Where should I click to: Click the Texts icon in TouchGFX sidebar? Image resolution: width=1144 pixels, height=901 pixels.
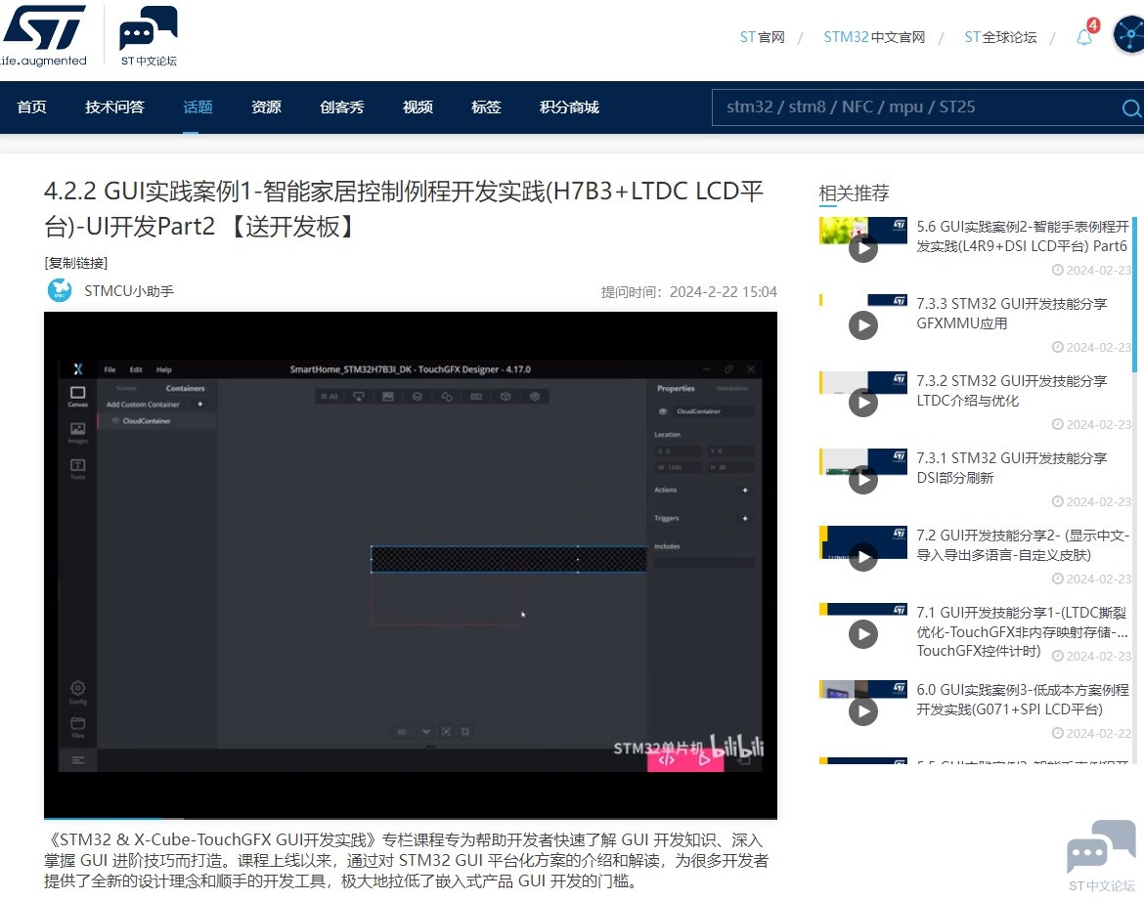coord(77,468)
